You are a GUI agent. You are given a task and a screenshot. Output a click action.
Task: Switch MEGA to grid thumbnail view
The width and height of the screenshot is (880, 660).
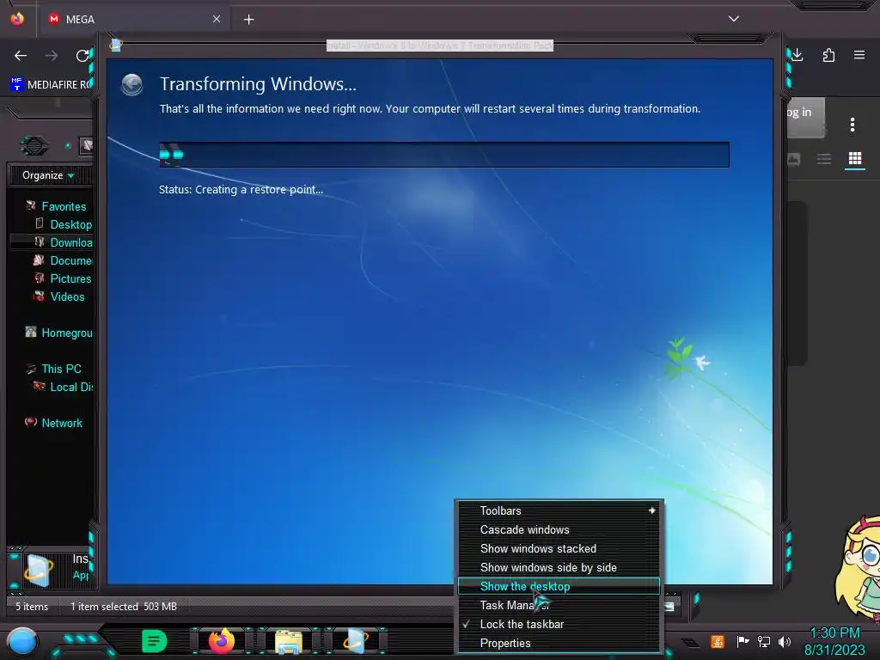click(855, 159)
